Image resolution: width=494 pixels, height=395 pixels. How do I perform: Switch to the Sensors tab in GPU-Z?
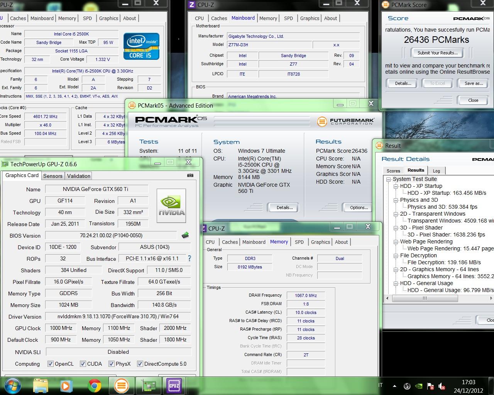[53, 176]
